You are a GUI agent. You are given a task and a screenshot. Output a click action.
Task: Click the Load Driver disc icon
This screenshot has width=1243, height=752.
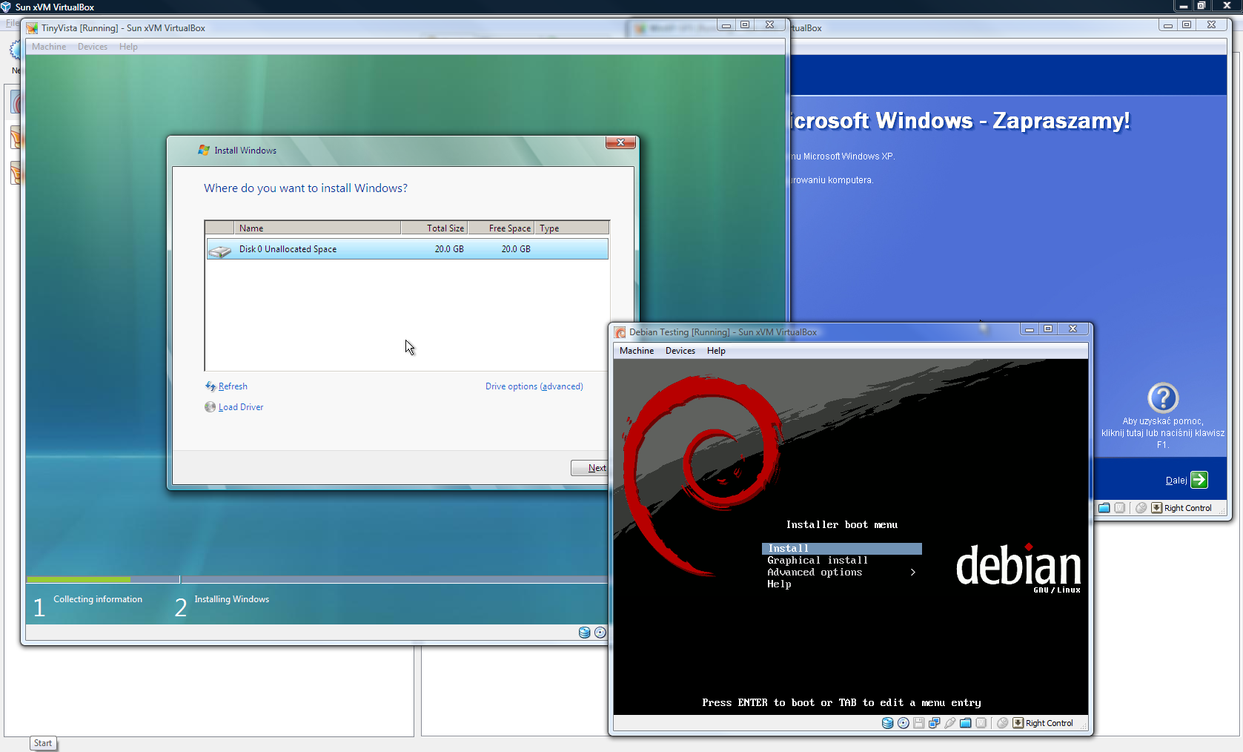coord(211,407)
